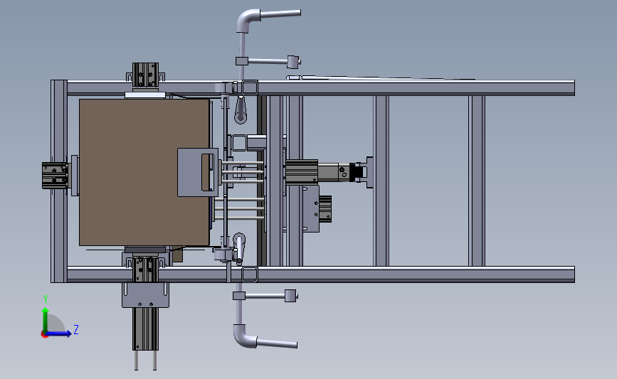The width and height of the screenshot is (617, 379).
Task: Pick the knob handle rod below the frame
Action: pos(265,295)
